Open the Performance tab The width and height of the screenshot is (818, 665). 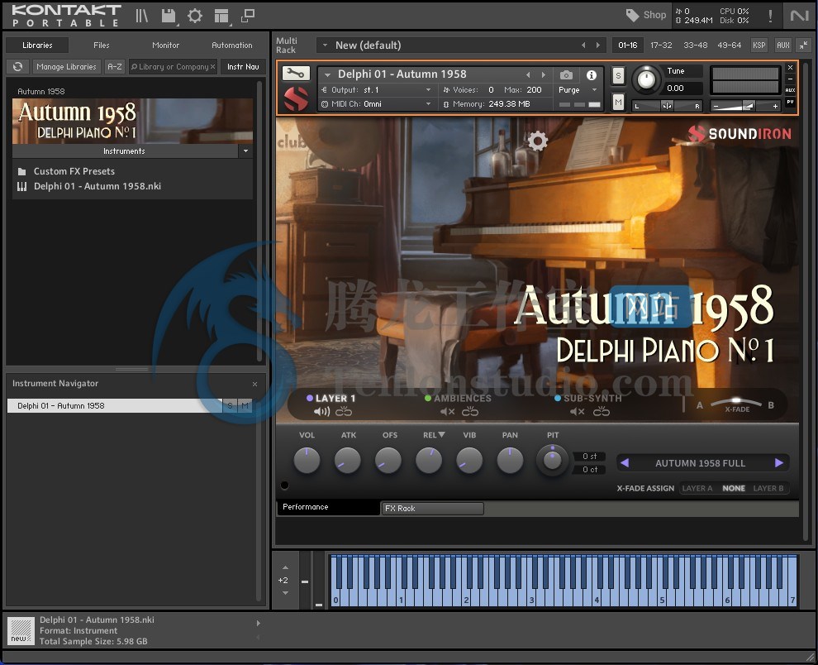pyautogui.click(x=328, y=507)
